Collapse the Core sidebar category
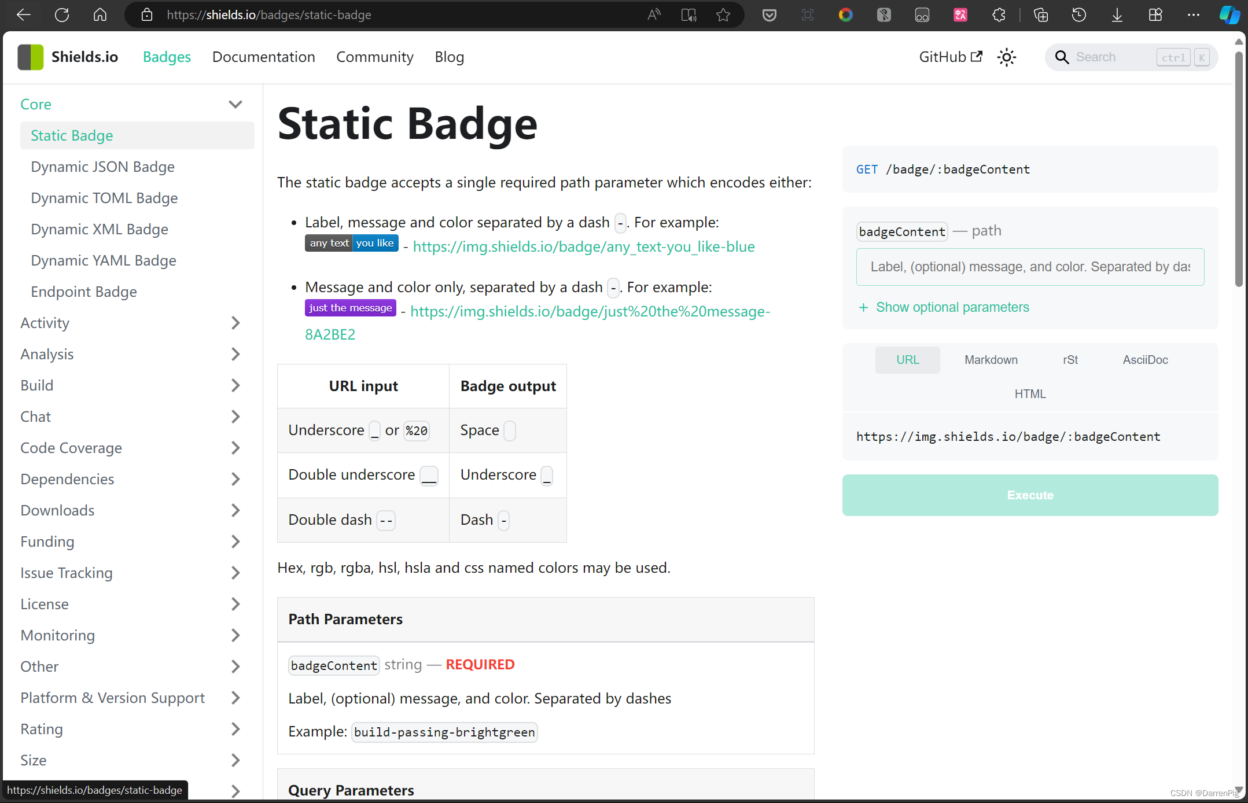The height and width of the screenshot is (803, 1248). tap(235, 104)
